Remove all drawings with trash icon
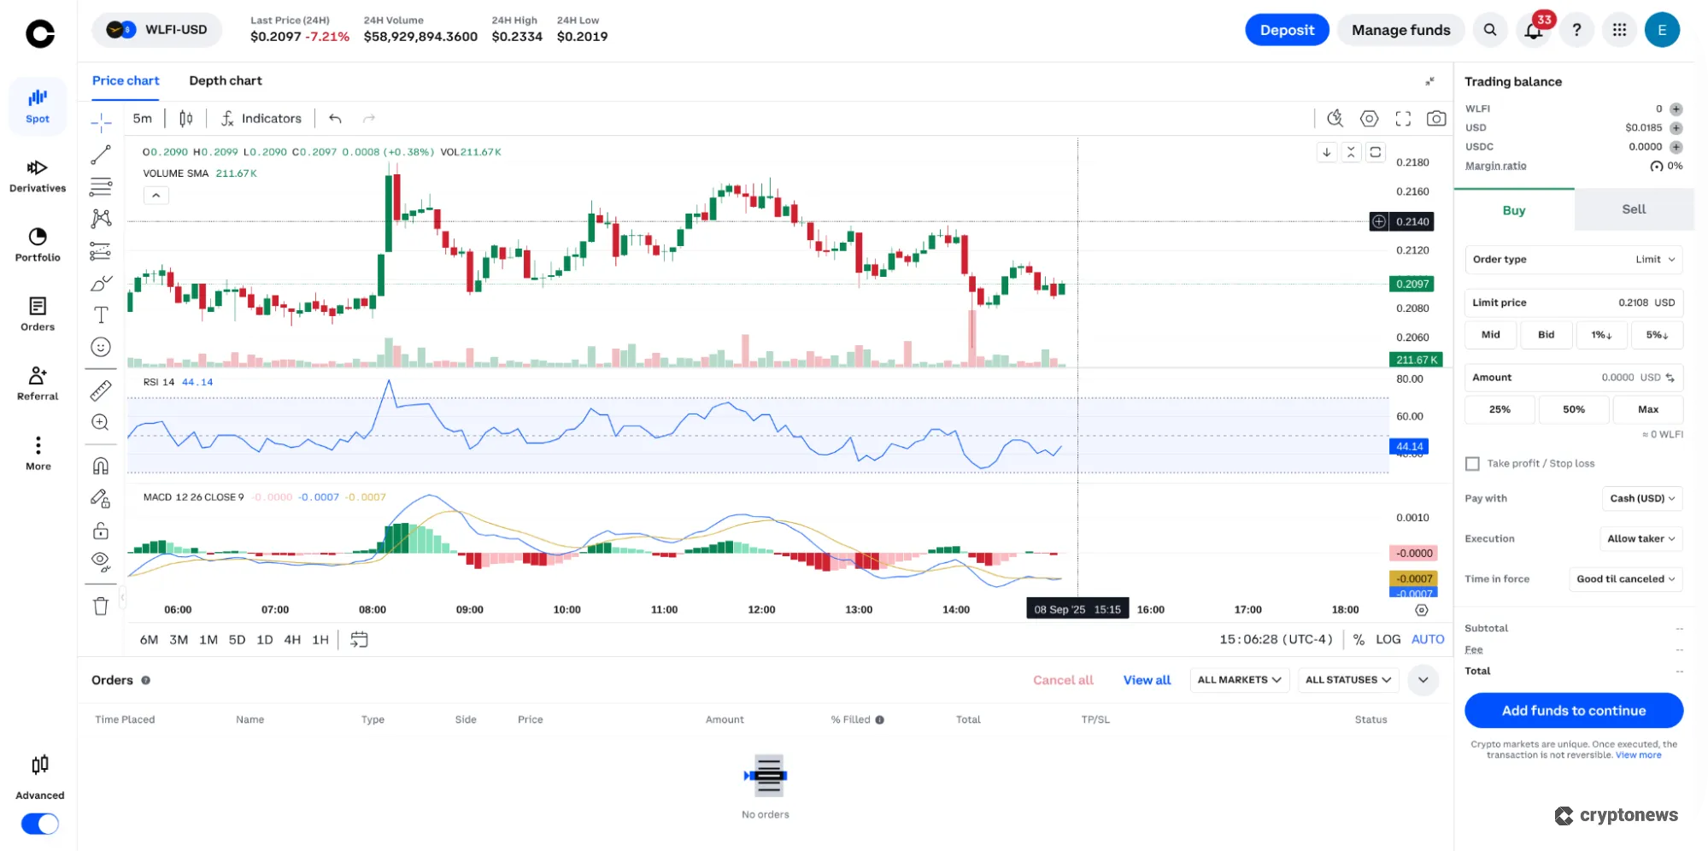1708x851 pixels. click(x=101, y=605)
